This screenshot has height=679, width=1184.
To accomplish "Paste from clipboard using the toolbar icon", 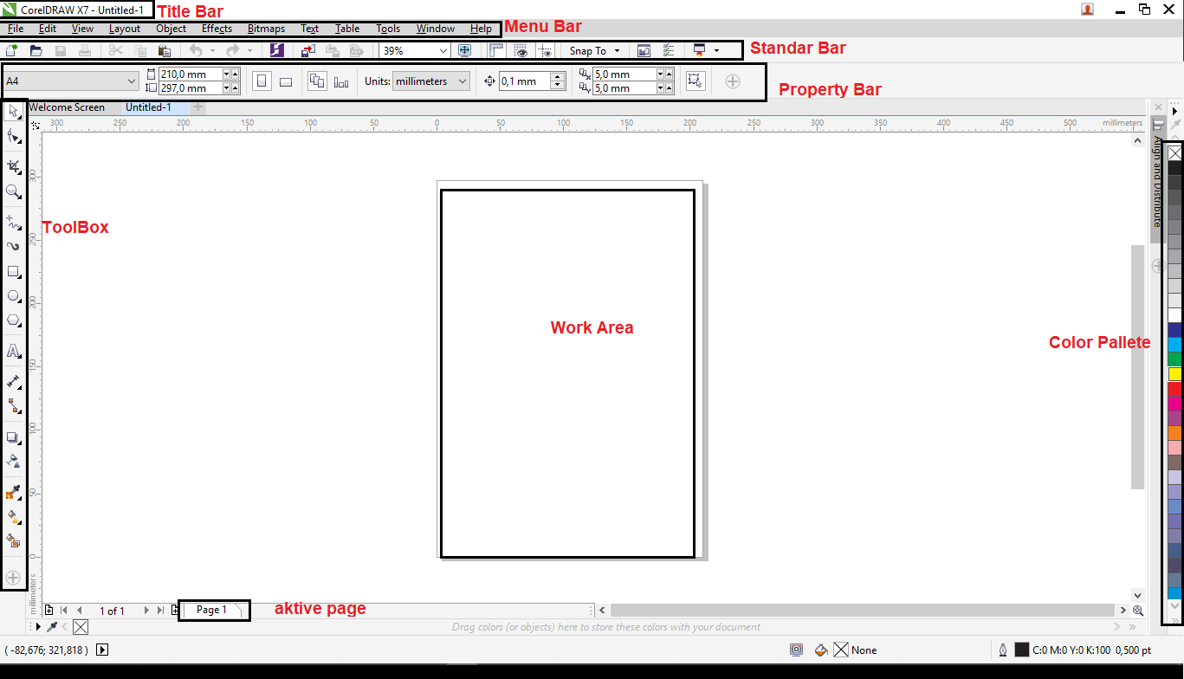I will point(165,51).
